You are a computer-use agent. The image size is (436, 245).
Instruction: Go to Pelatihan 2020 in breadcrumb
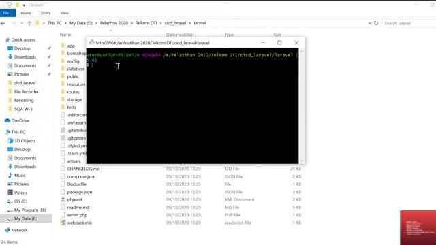coord(114,23)
